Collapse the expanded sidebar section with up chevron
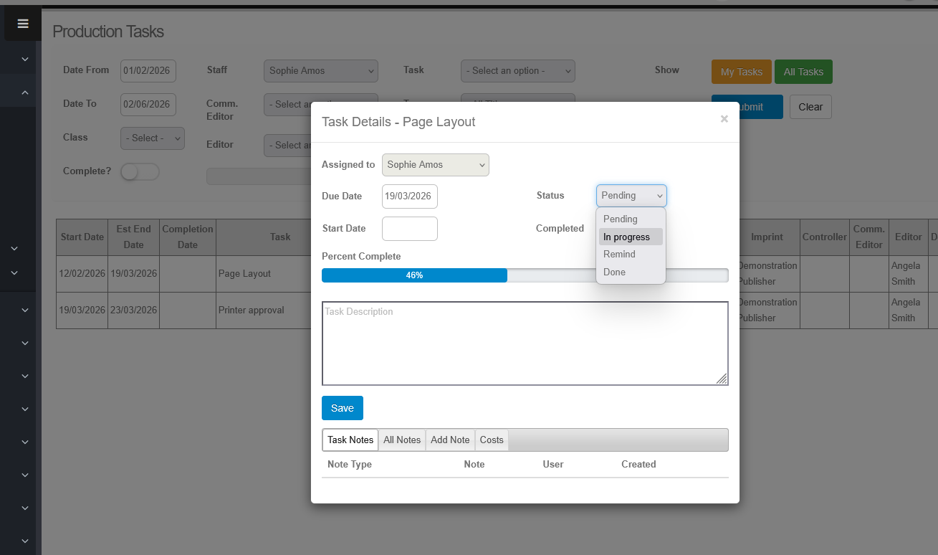This screenshot has height=555, width=938. [24, 92]
